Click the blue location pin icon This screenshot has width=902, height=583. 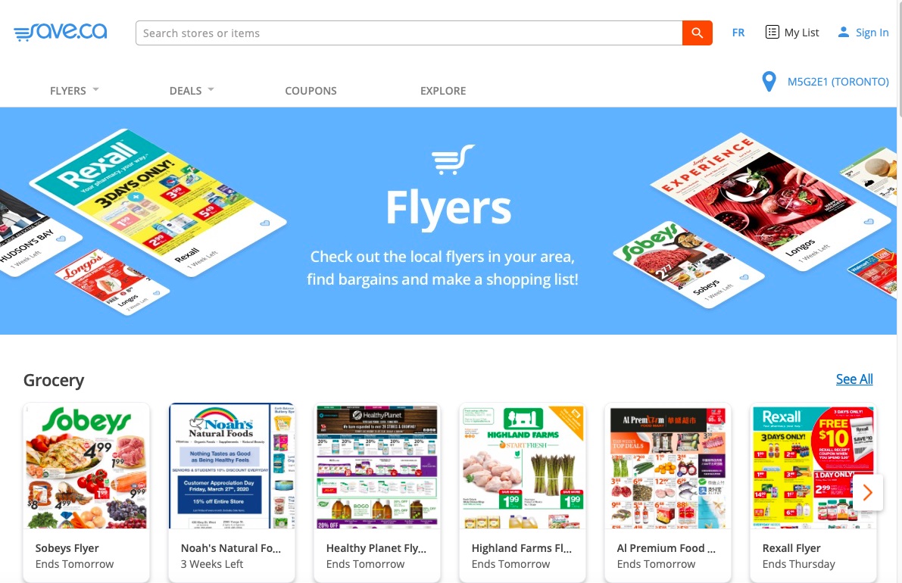[x=769, y=82]
